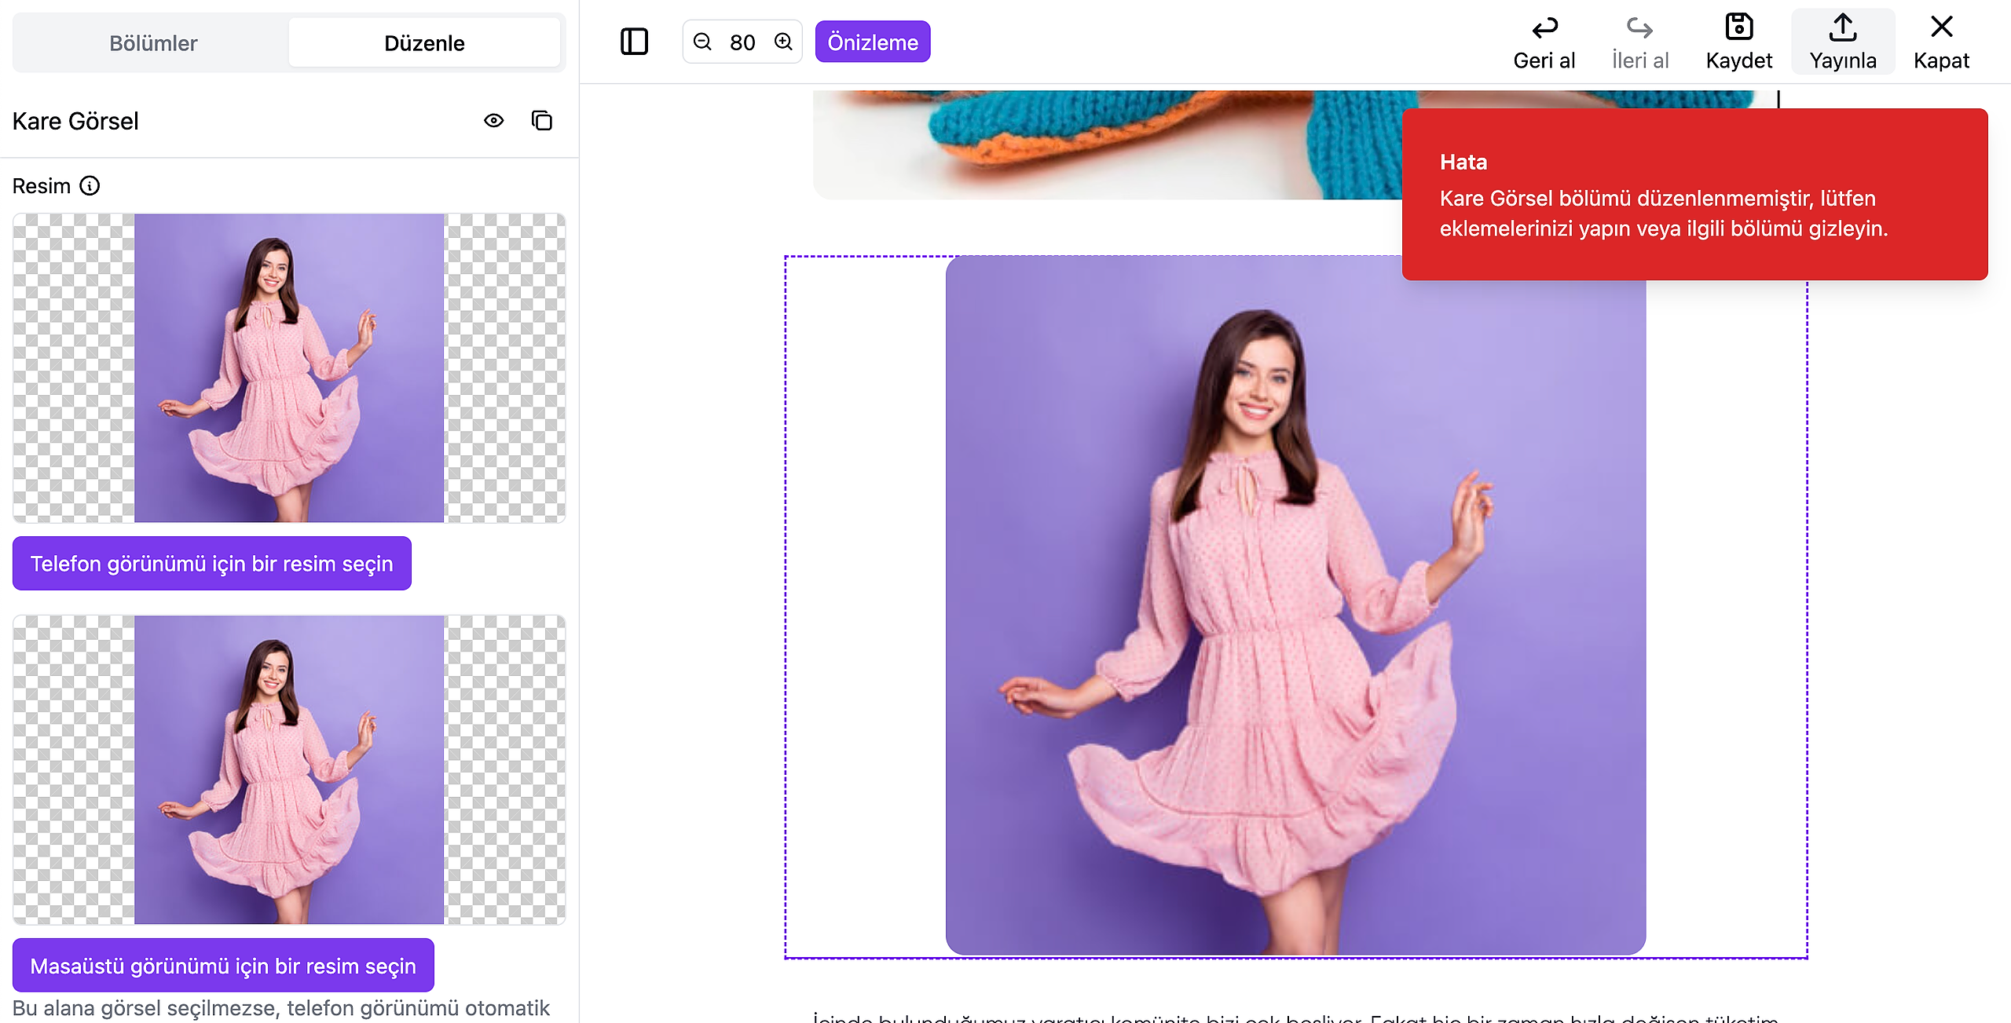
Task: Select the phone view image thumbnail
Action: 289,367
